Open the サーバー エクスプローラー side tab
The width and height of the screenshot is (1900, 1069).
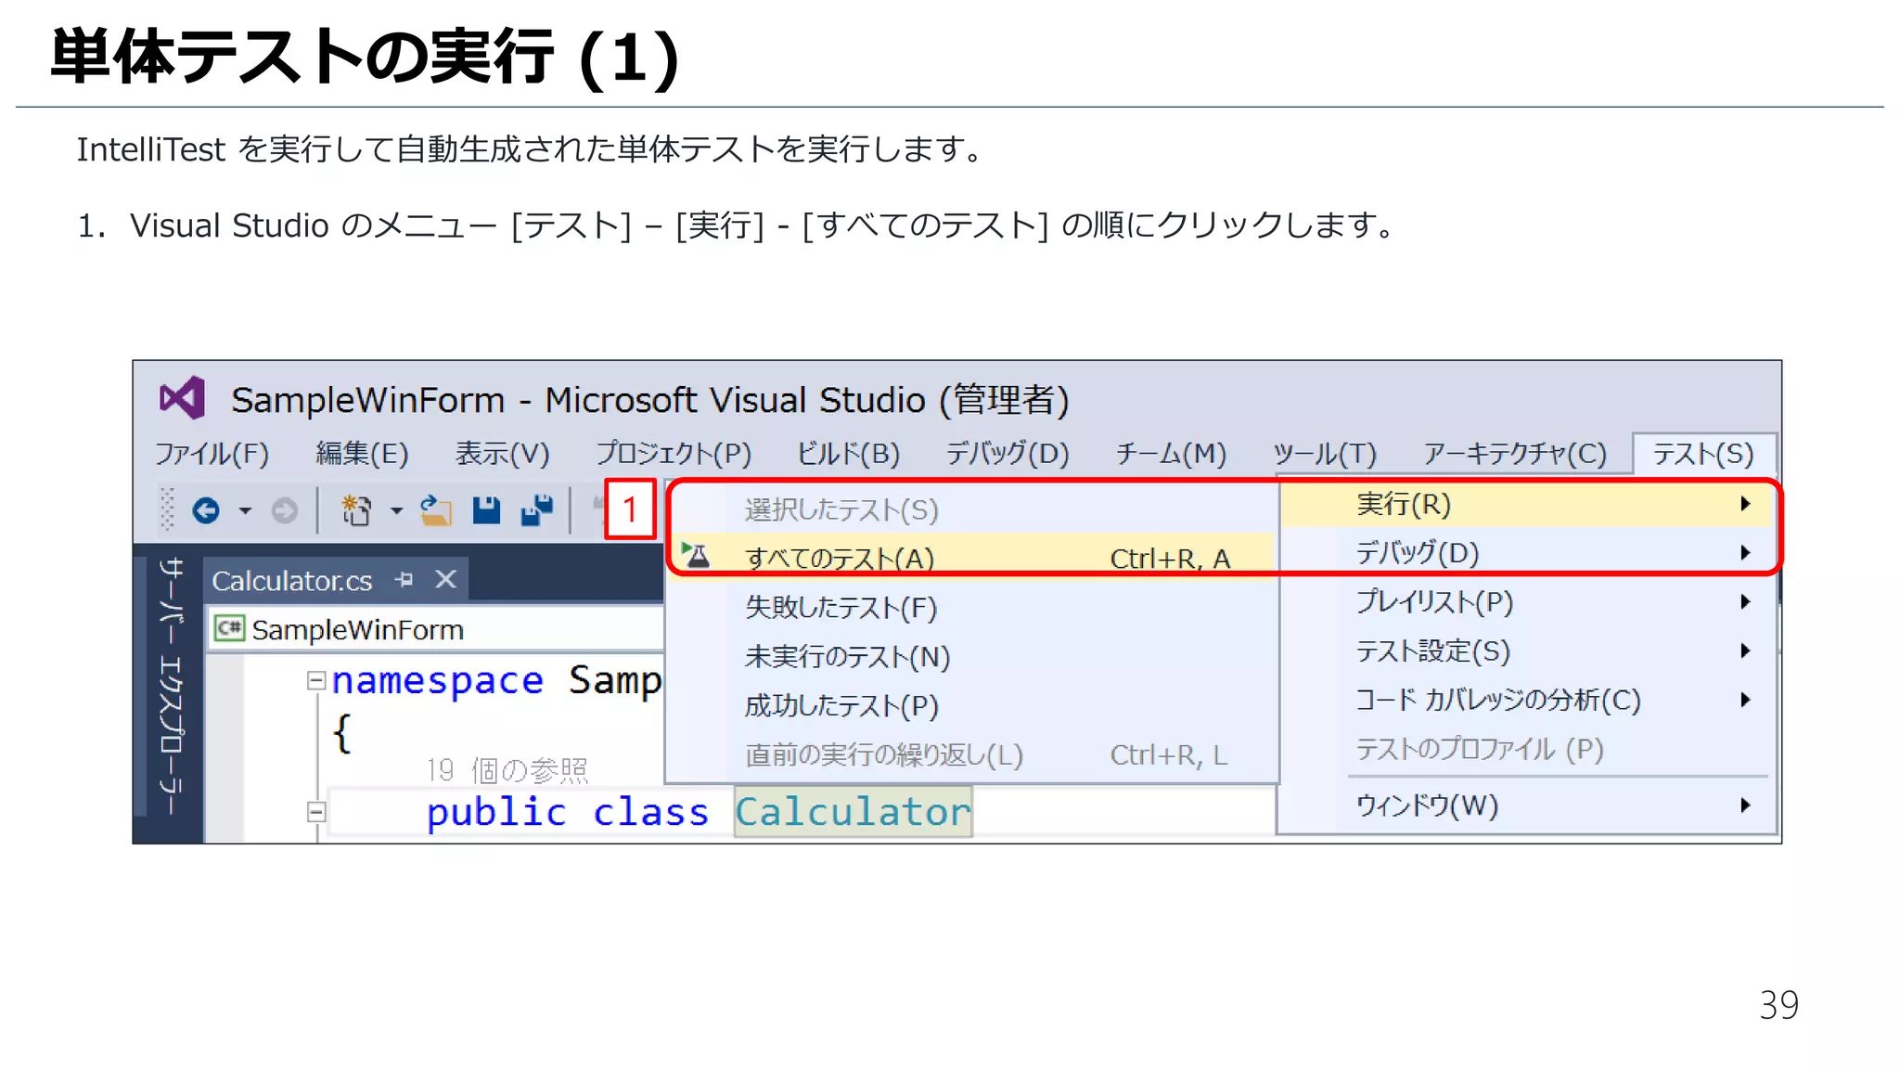coord(171,687)
